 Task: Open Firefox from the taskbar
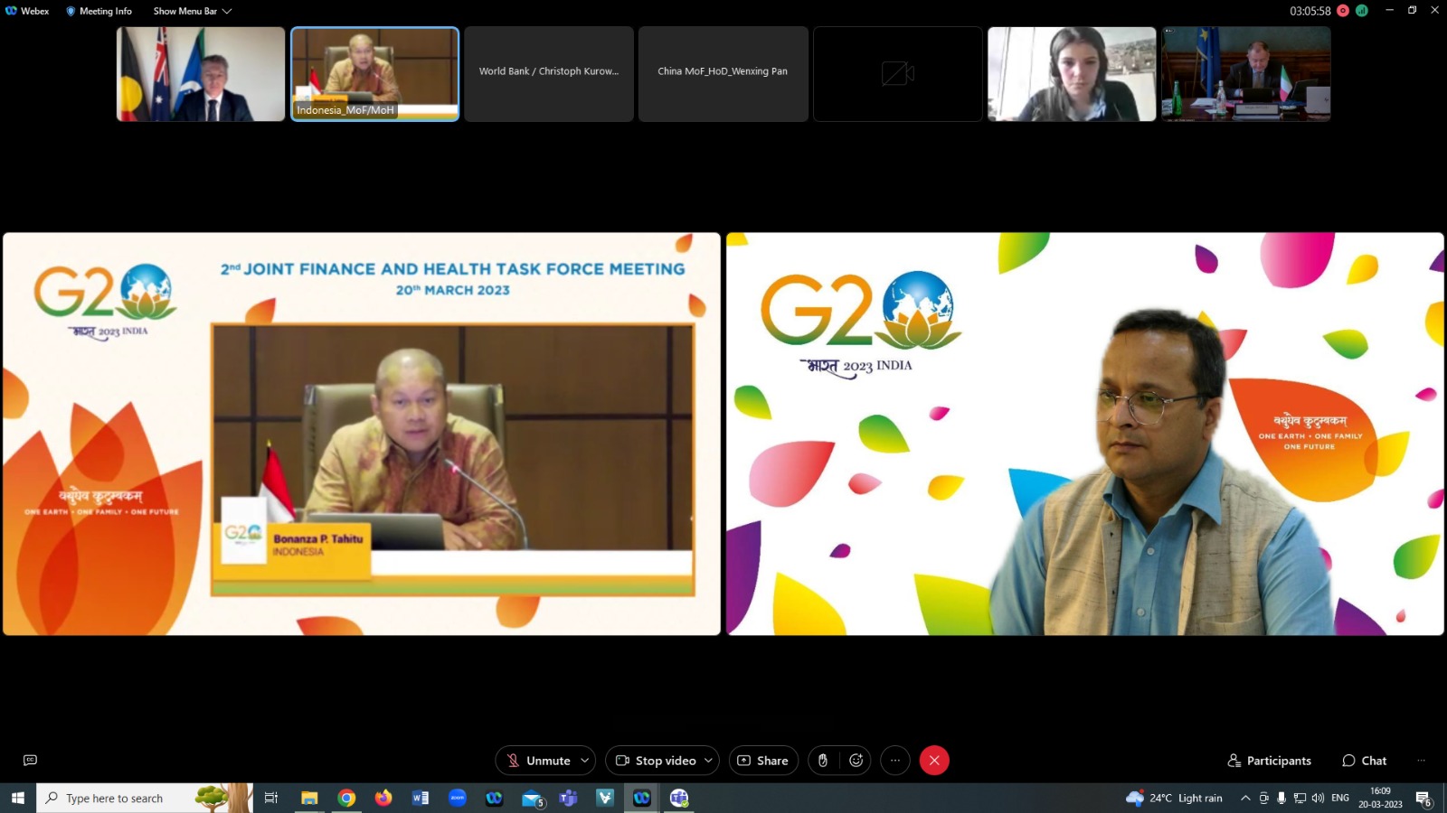[383, 798]
